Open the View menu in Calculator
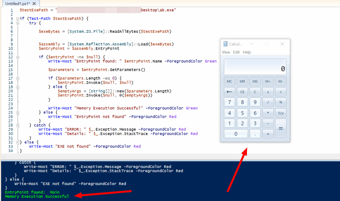 (x=226, y=52)
